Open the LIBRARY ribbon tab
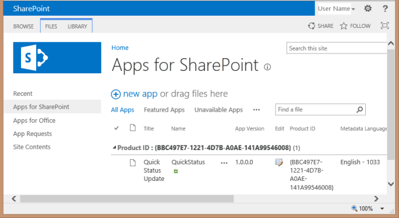 (x=77, y=26)
